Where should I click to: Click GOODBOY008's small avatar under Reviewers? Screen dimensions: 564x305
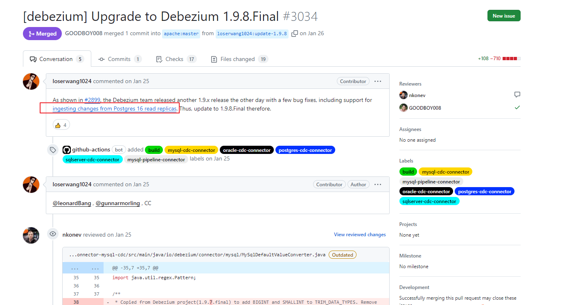pos(404,108)
